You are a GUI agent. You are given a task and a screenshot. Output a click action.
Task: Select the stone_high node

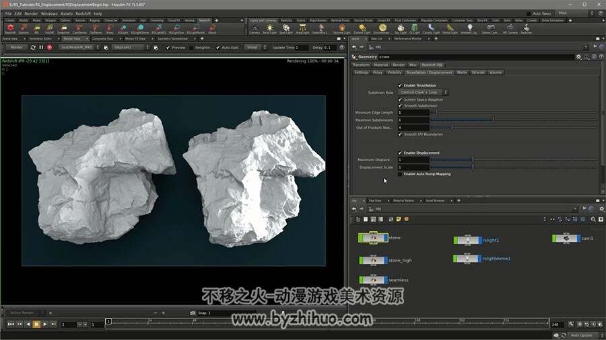(x=373, y=261)
